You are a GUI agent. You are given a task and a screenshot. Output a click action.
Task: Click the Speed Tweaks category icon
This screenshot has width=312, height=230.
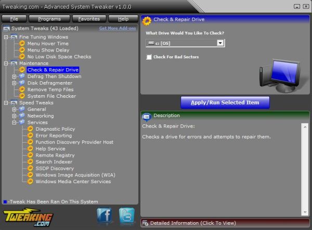coord(14,103)
